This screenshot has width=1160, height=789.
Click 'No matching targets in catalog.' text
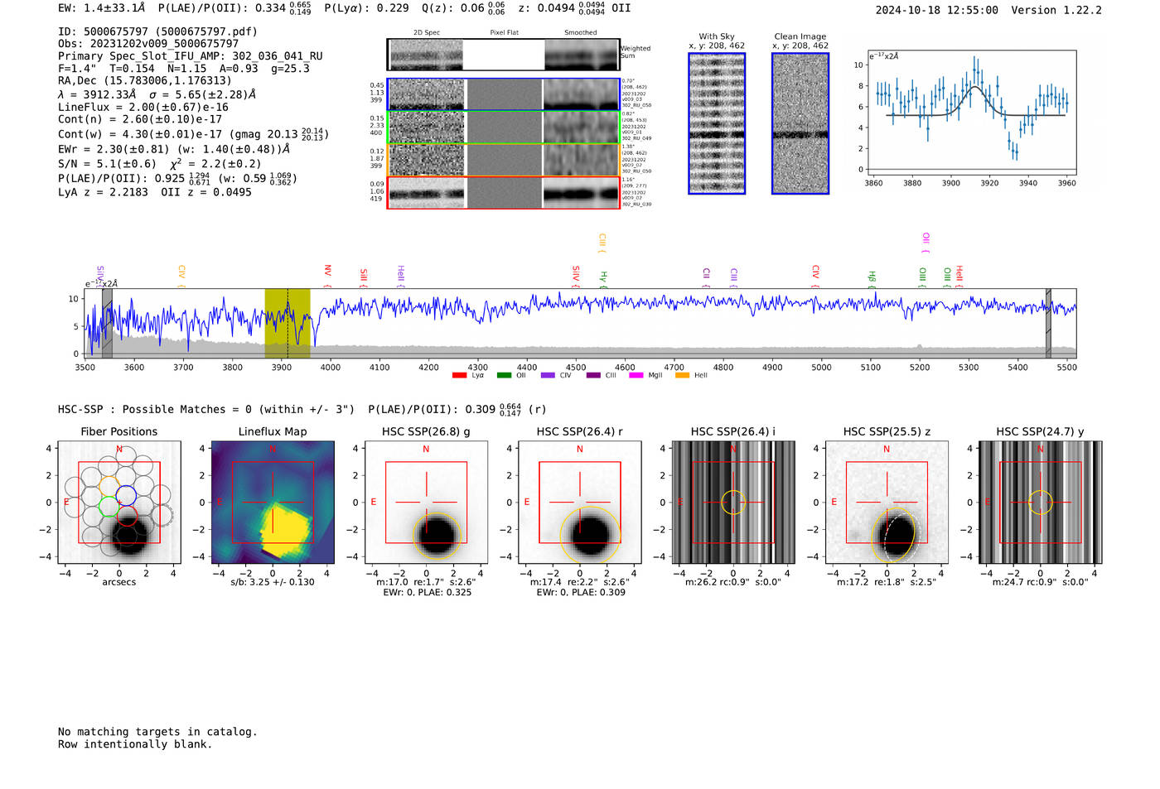click(157, 732)
